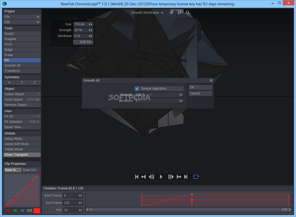The image size is (296, 217).
Task: Click Reset View button
Action: click(x=22, y=127)
